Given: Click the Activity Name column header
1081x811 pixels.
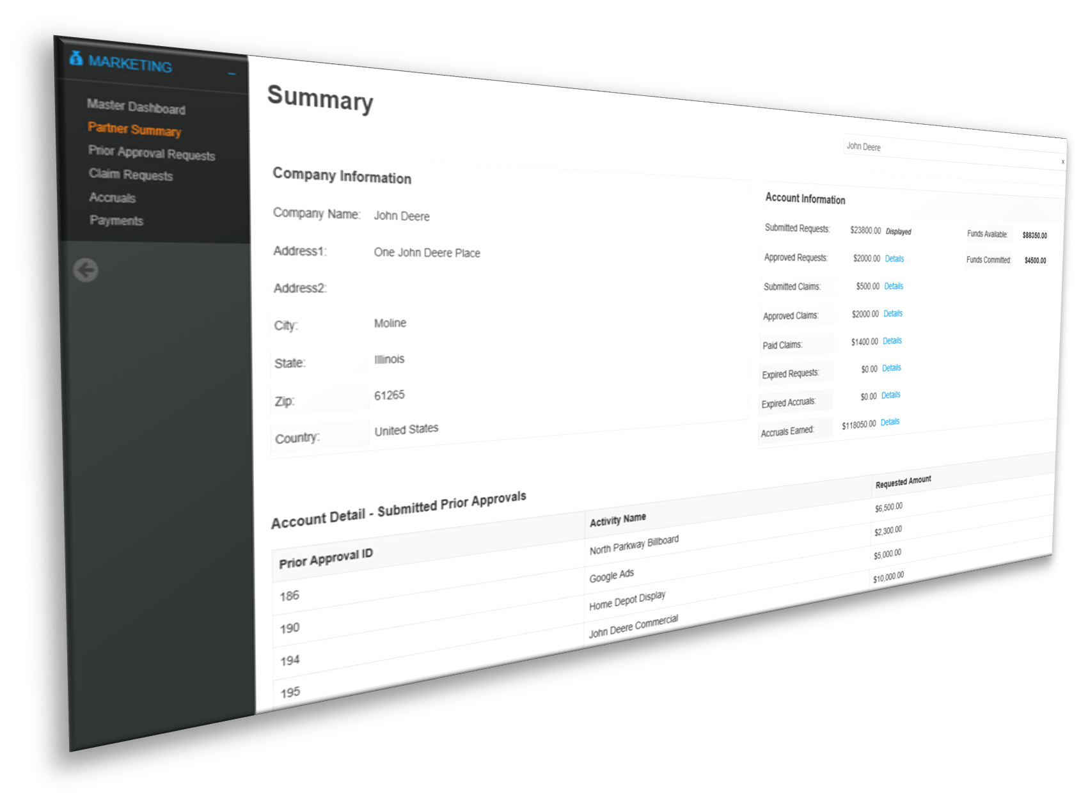Looking at the screenshot, I should pos(617,519).
